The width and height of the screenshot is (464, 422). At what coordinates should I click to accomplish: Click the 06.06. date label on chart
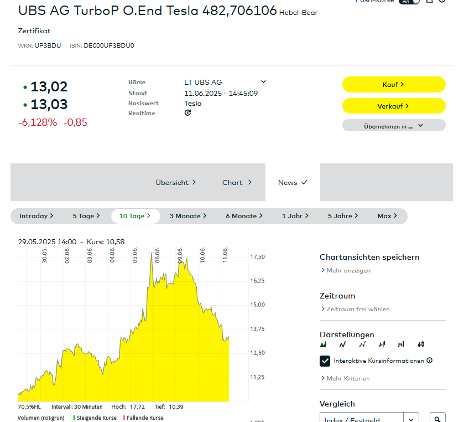(157, 255)
